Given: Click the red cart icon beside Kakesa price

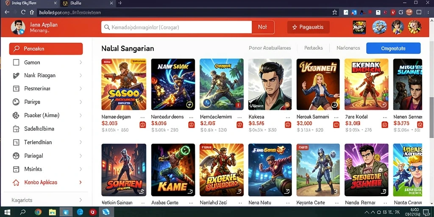Looking at the screenshot, I should coord(288,125).
